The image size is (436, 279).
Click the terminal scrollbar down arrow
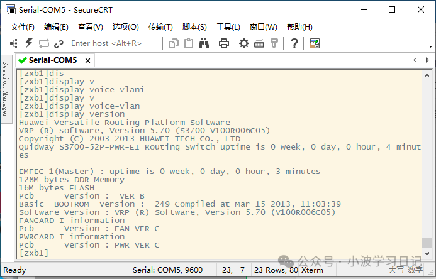coord(427,254)
